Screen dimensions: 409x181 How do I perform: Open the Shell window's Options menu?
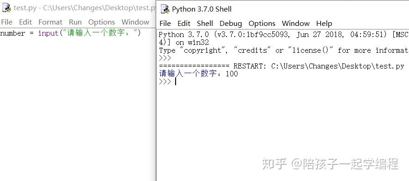pyautogui.click(x=262, y=24)
